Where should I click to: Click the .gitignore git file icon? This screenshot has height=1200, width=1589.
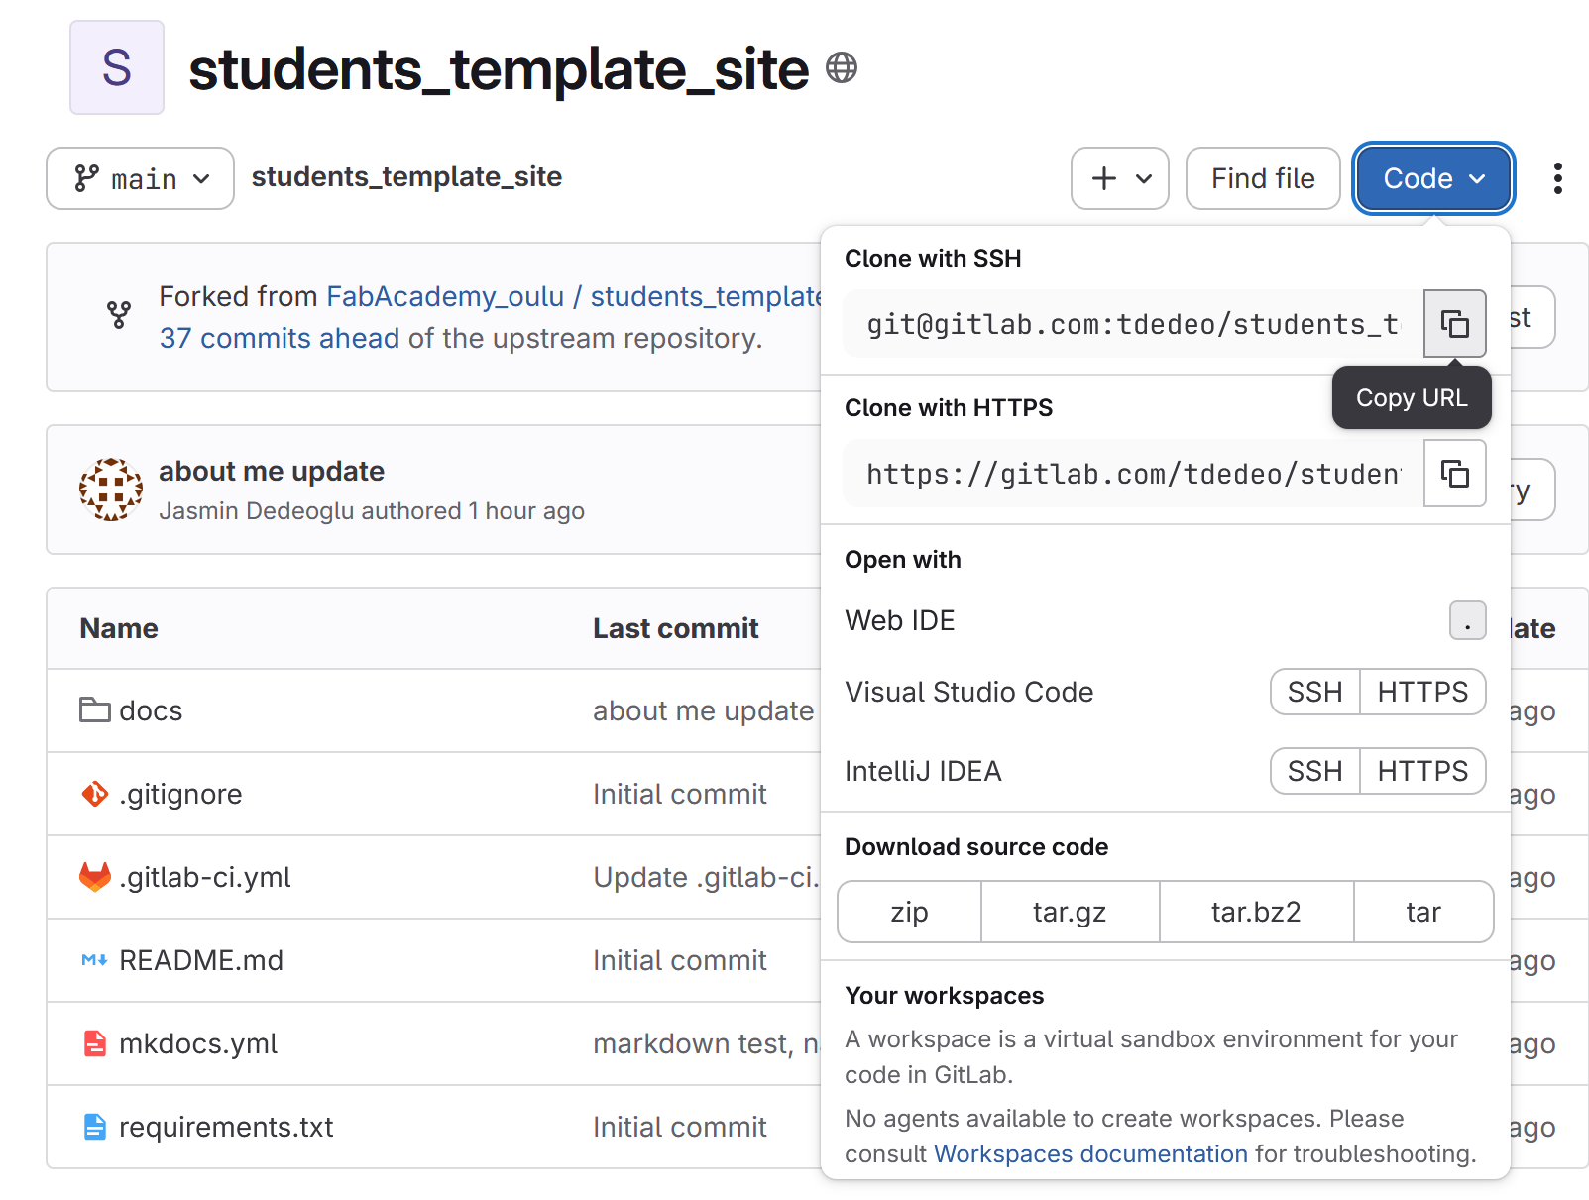point(95,793)
